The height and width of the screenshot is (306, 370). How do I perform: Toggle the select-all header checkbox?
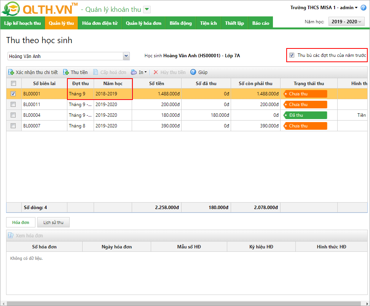(13, 84)
